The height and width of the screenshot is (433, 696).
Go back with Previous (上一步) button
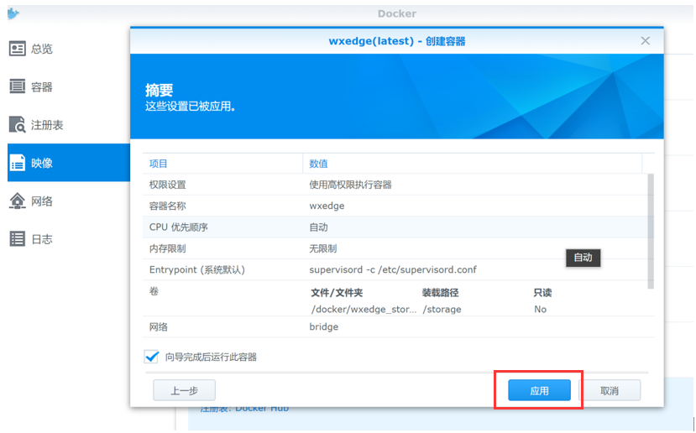point(184,390)
